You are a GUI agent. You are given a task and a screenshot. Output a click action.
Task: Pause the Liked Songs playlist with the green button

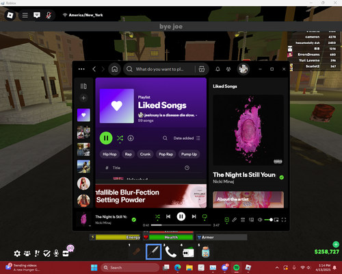coord(106,138)
